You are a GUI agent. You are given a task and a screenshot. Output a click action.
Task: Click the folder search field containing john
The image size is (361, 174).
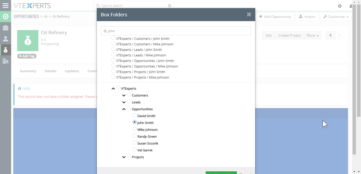(176, 31)
